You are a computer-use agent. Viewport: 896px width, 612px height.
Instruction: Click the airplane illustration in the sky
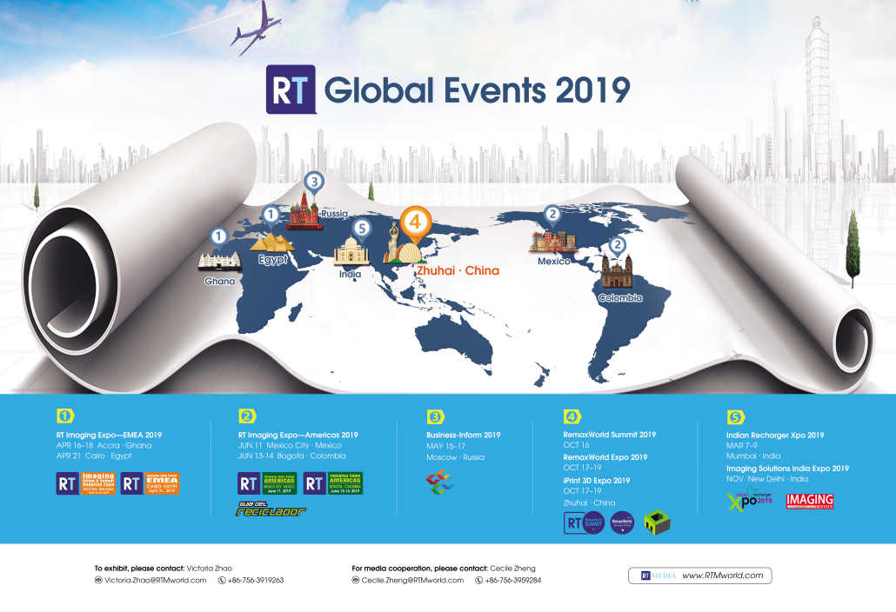click(x=256, y=28)
